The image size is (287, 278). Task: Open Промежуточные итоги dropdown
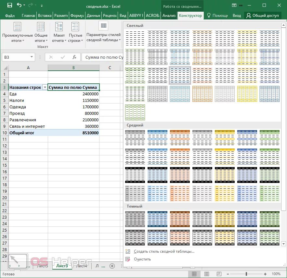tap(18, 32)
